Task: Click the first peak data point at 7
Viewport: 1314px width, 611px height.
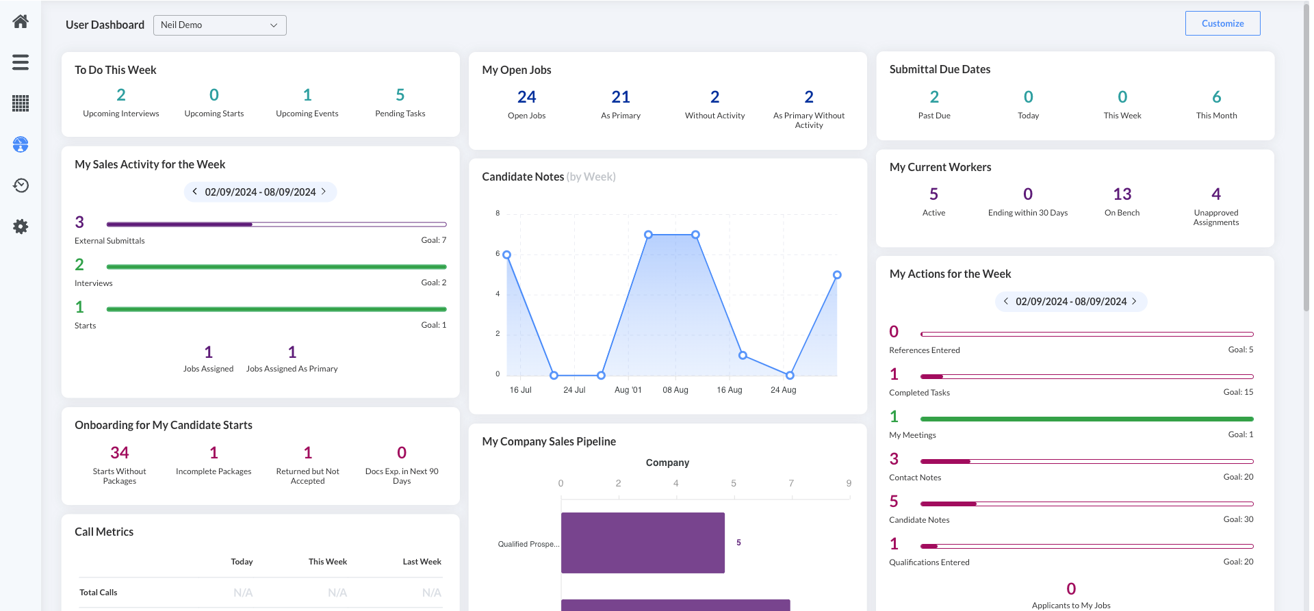Action: point(648,235)
